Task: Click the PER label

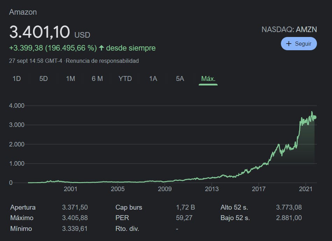Action: point(122,218)
